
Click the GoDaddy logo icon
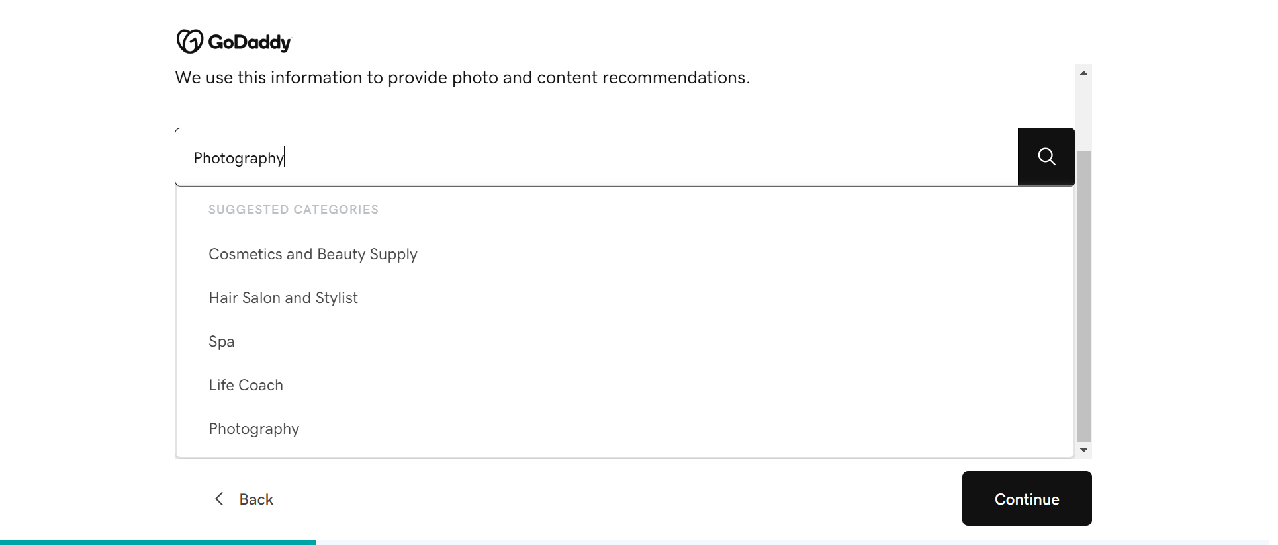coord(189,40)
